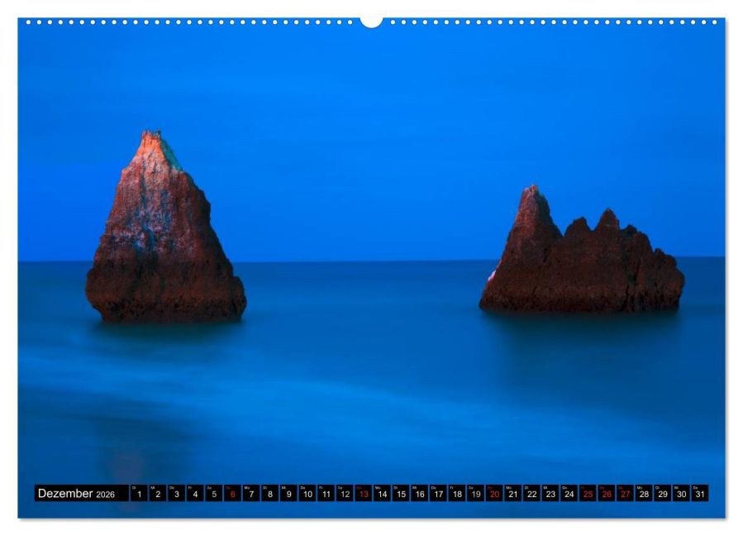Viewport: 743px width, 536px height.
Task: Select day 15 in the date row
Action: coord(401,493)
